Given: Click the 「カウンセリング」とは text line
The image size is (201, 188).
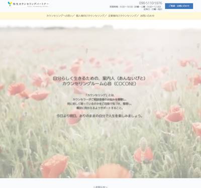Looking at the screenshot, I should click(x=100, y=95).
